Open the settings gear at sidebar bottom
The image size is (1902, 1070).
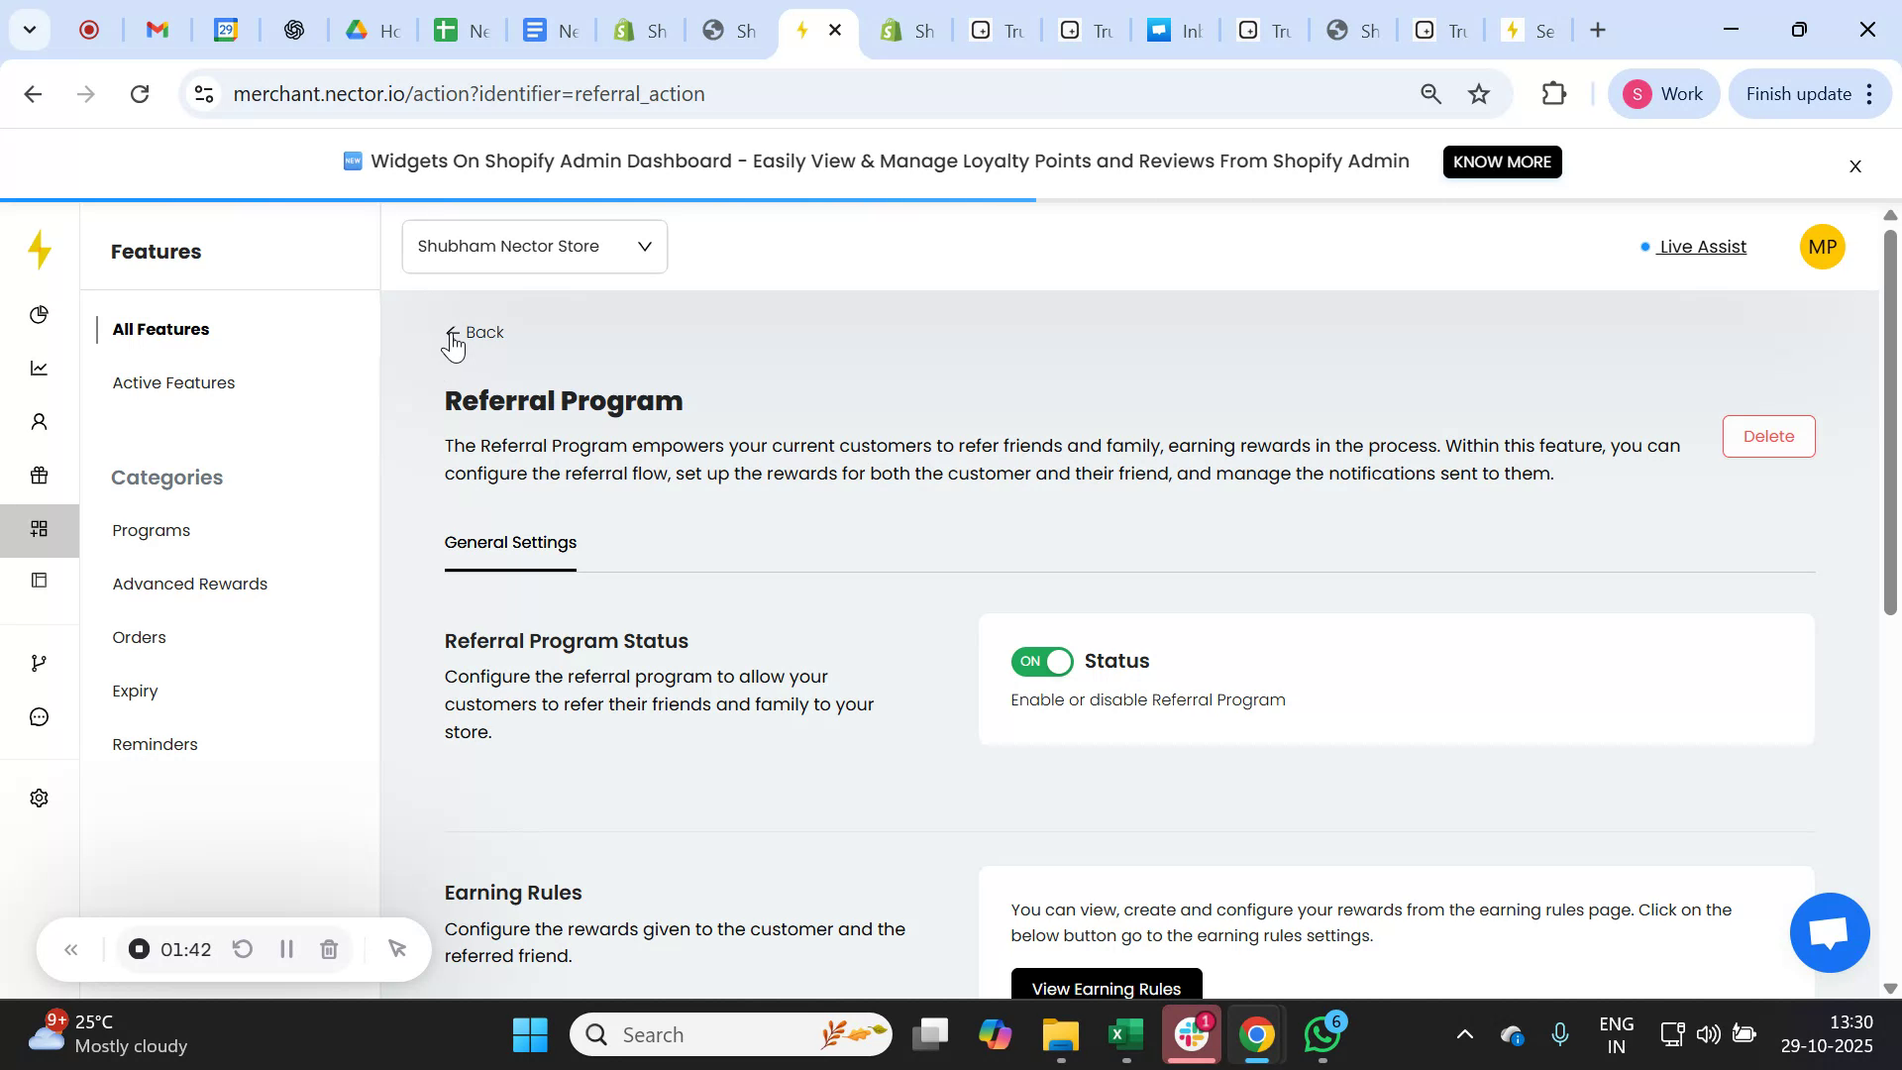(x=39, y=798)
